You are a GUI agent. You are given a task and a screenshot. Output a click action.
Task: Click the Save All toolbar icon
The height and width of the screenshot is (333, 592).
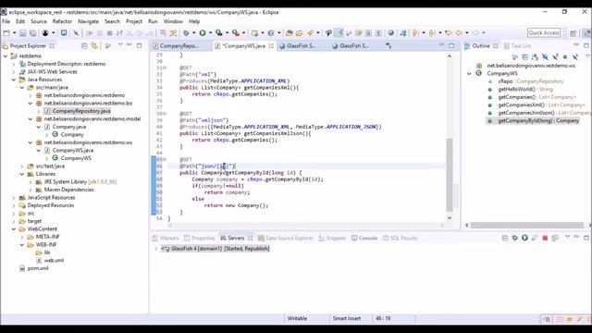(x=33, y=33)
